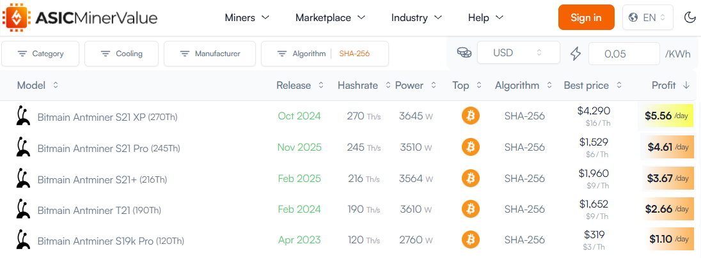The image size is (701, 258).
Task: Open the EN language selector
Action: [648, 17]
